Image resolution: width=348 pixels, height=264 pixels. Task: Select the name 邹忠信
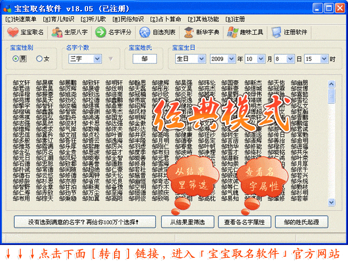[21, 135]
